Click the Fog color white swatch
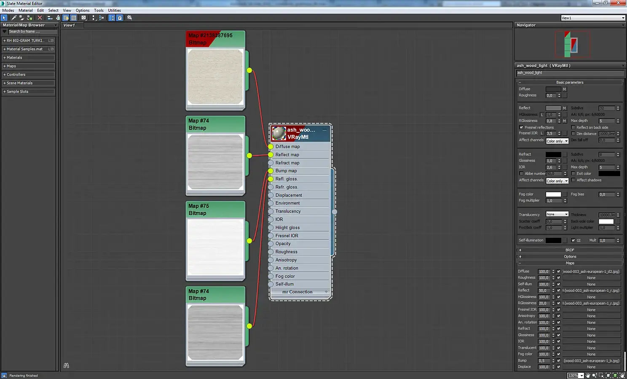 pyautogui.click(x=553, y=194)
